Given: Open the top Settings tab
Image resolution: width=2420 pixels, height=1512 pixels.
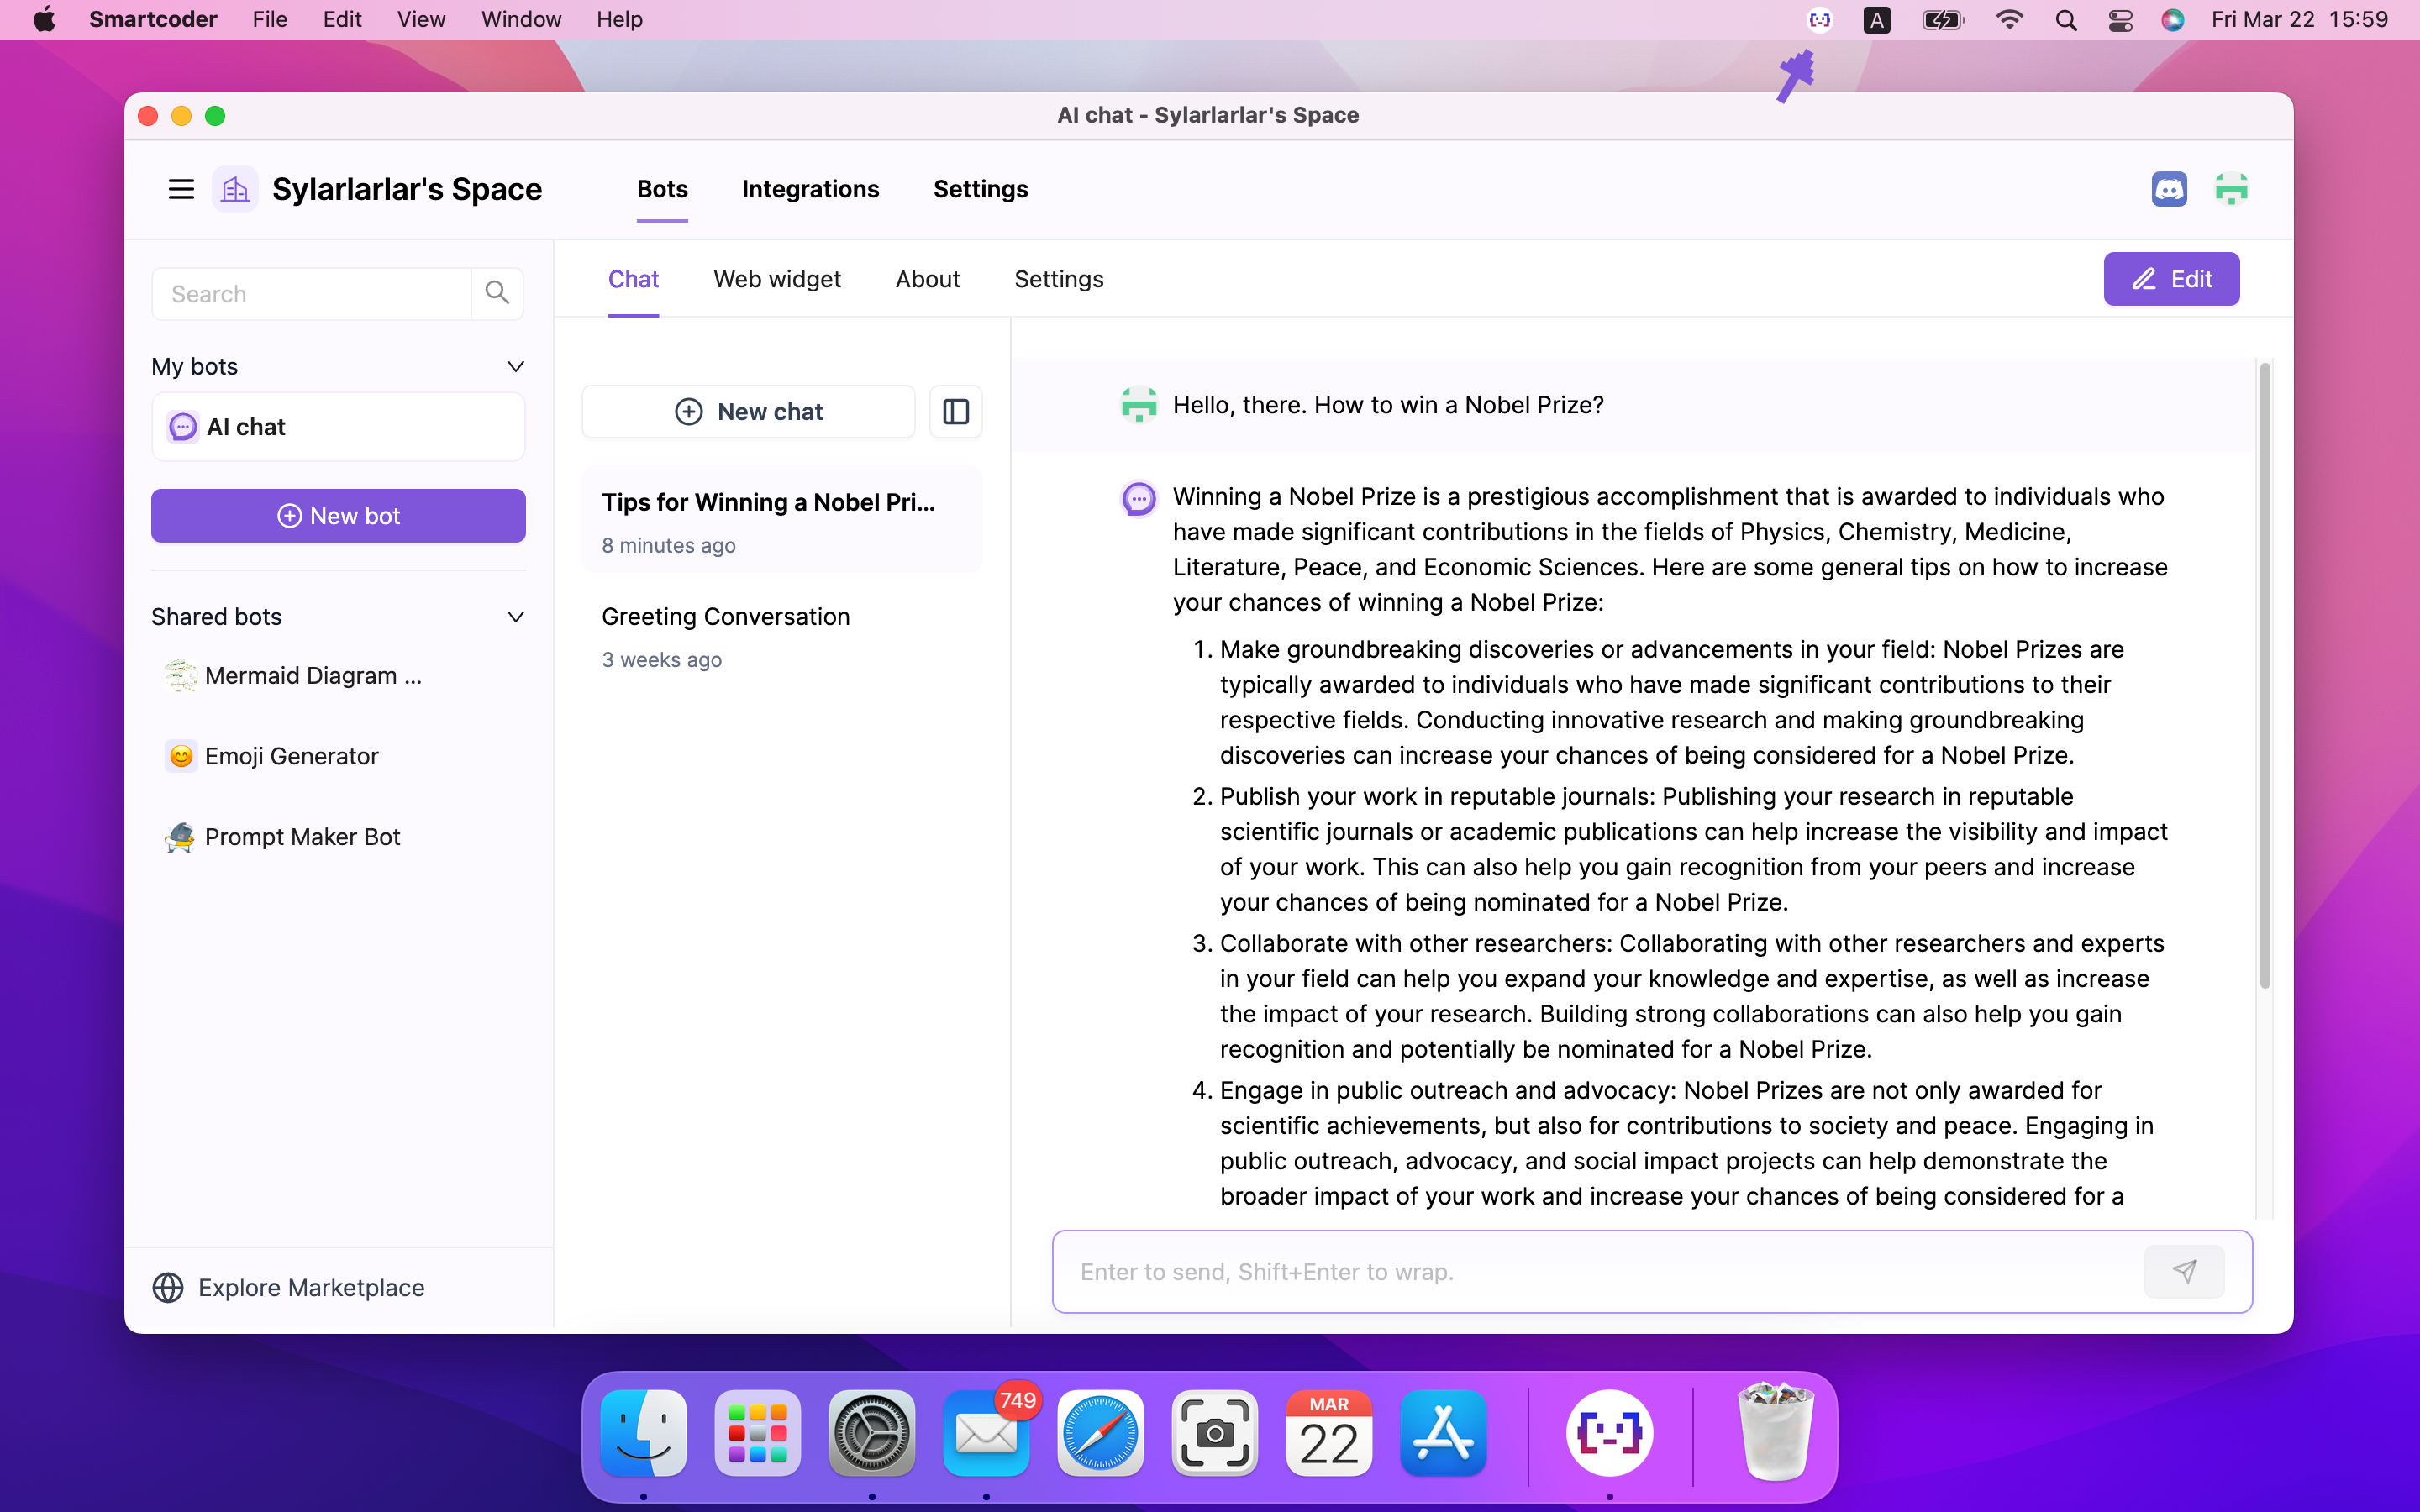Looking at the screenshot, I should click(x=980, y=189).
